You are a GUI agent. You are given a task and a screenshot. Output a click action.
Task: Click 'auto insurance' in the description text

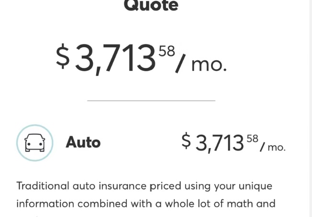click(110, 186)
